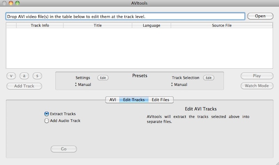Select the Add Audio Track option
The image size is (279, 165).
47,121
